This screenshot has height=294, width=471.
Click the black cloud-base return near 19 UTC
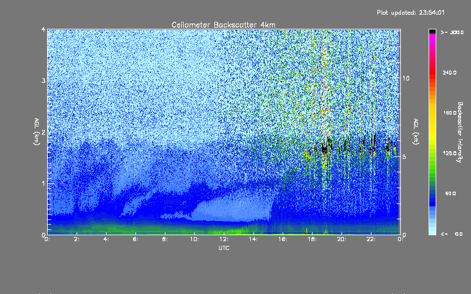click(324, 149)
